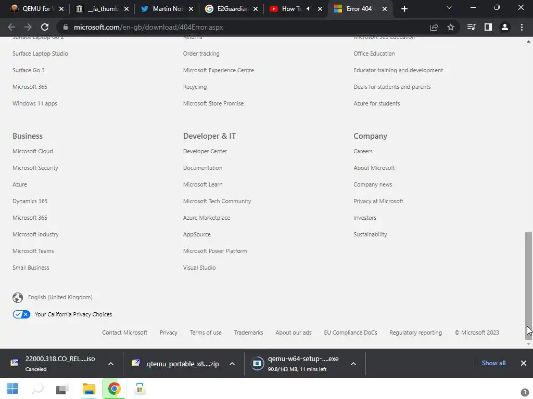Toggle Your California Privacy Choices icon
Image resolution: width=533 pixels, height=399 pixels.
point(21,314)
